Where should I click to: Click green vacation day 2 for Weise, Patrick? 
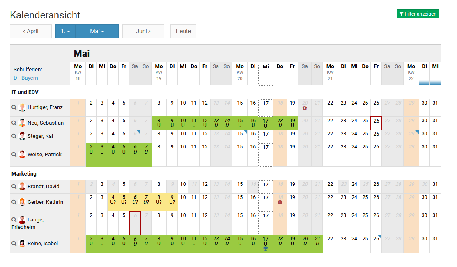91,149
